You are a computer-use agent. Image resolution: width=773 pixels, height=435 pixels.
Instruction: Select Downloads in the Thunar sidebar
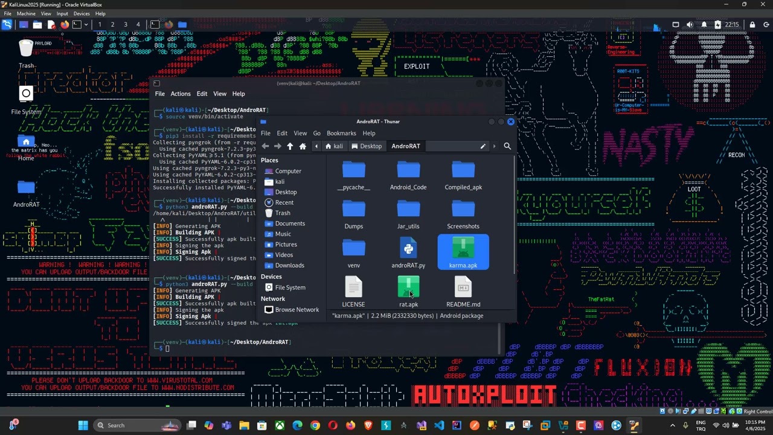click(x=289, y=265)
